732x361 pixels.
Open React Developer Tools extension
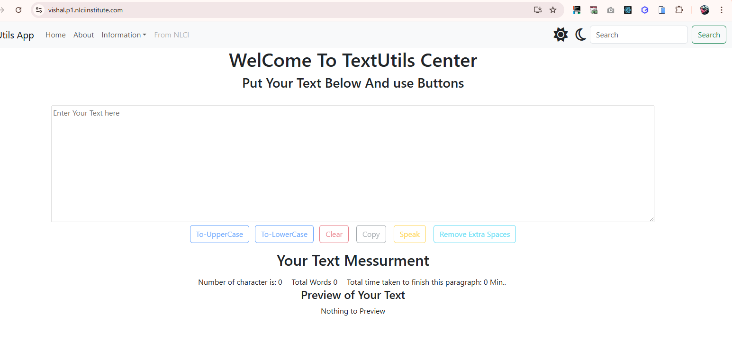[x=628, y=10]
